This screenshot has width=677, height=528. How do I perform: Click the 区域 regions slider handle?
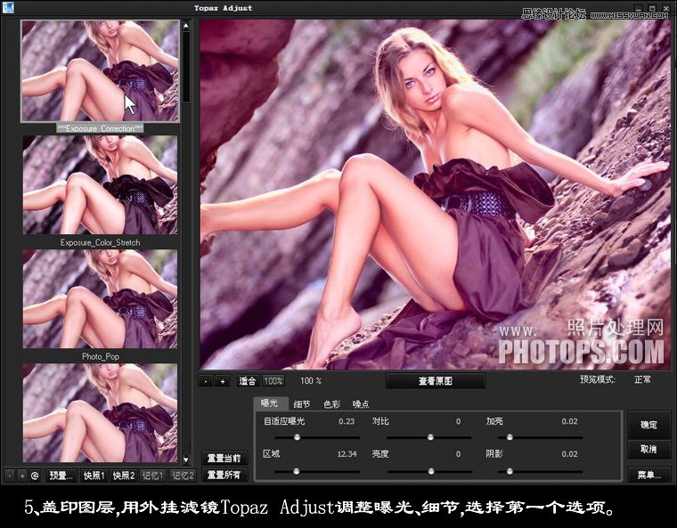(x=296, y=471)
